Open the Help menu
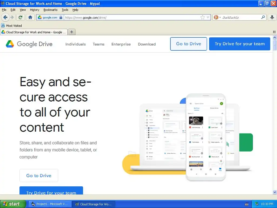This screenshot has width=277, height=208. (x=75, y=10)
